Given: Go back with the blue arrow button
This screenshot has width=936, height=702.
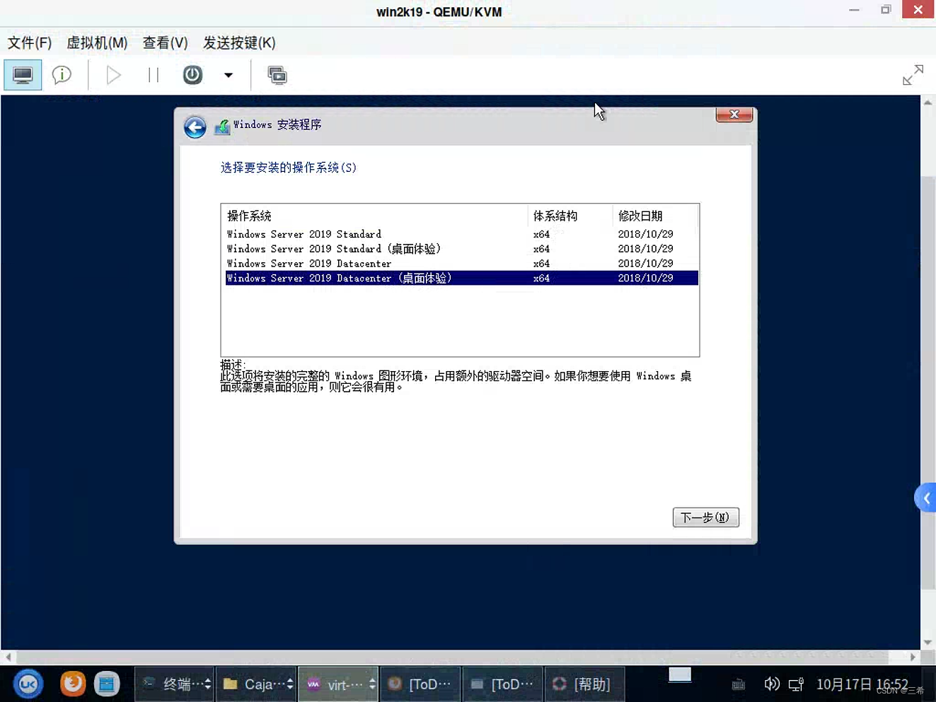Looking at the screenshot, I should 195,127.
